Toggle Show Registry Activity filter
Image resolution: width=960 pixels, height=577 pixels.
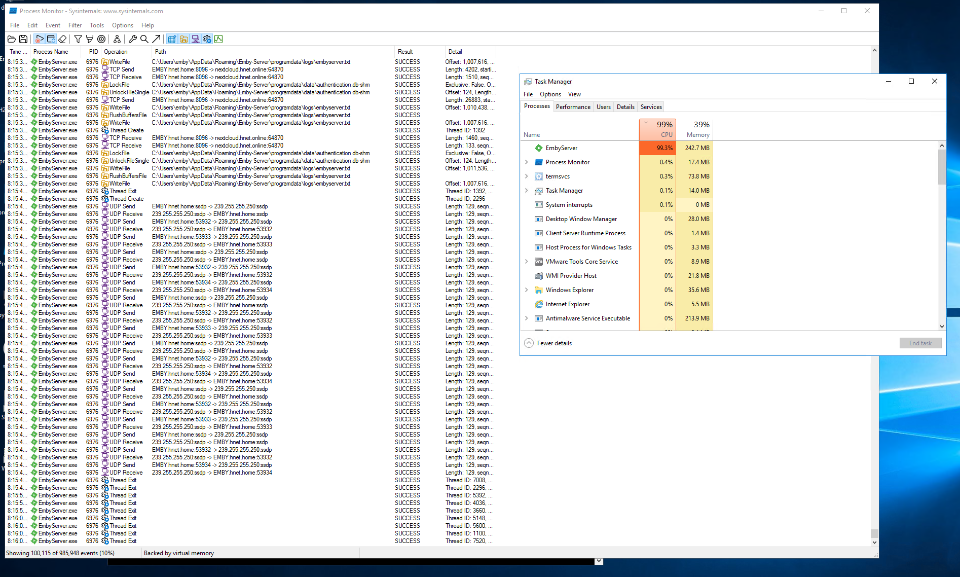pyautogui.click(x=172, y=39)
